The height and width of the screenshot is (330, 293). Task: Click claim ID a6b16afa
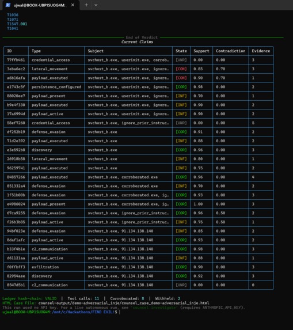coord(16,78)
